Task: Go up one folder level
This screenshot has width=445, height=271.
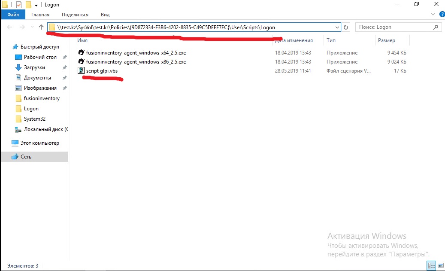Action: pyautogui.click(x=41, y=27)
